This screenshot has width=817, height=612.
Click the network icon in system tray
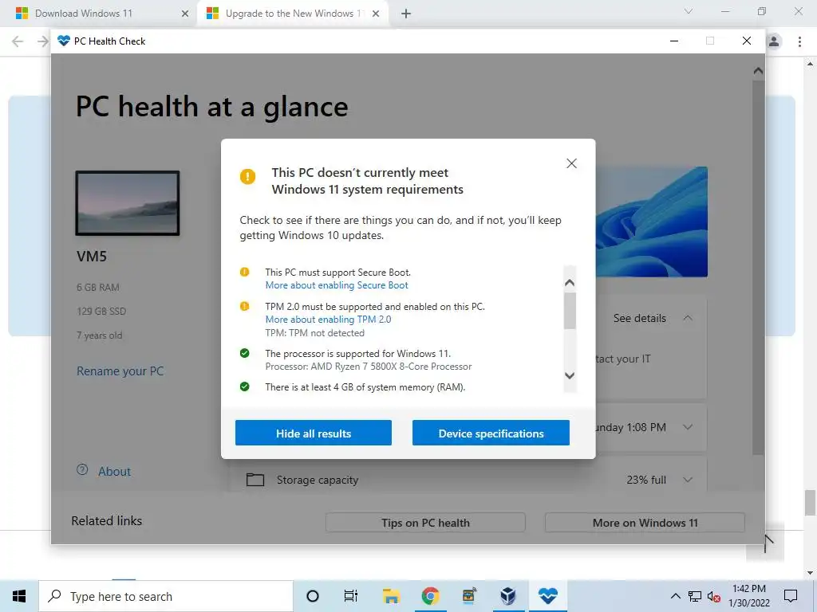[x=695, y=596]
